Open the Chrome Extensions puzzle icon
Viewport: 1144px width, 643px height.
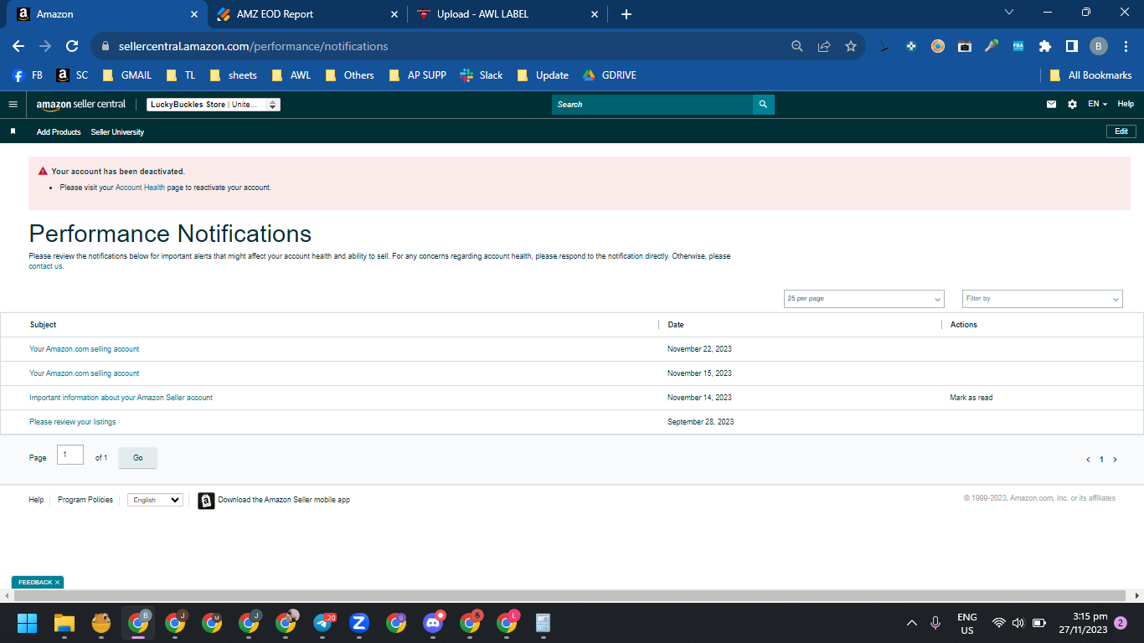1045,47
